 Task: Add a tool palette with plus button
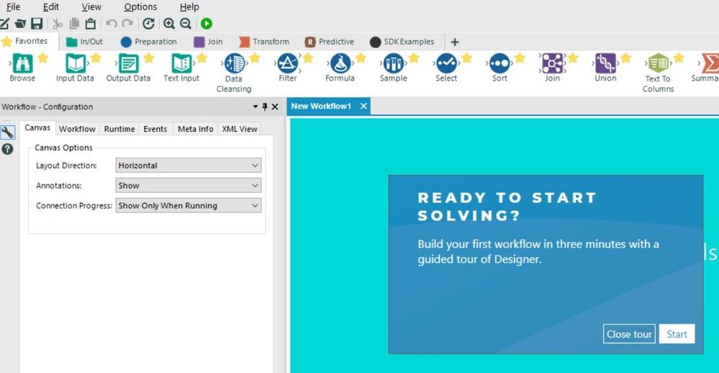point(454,42)
